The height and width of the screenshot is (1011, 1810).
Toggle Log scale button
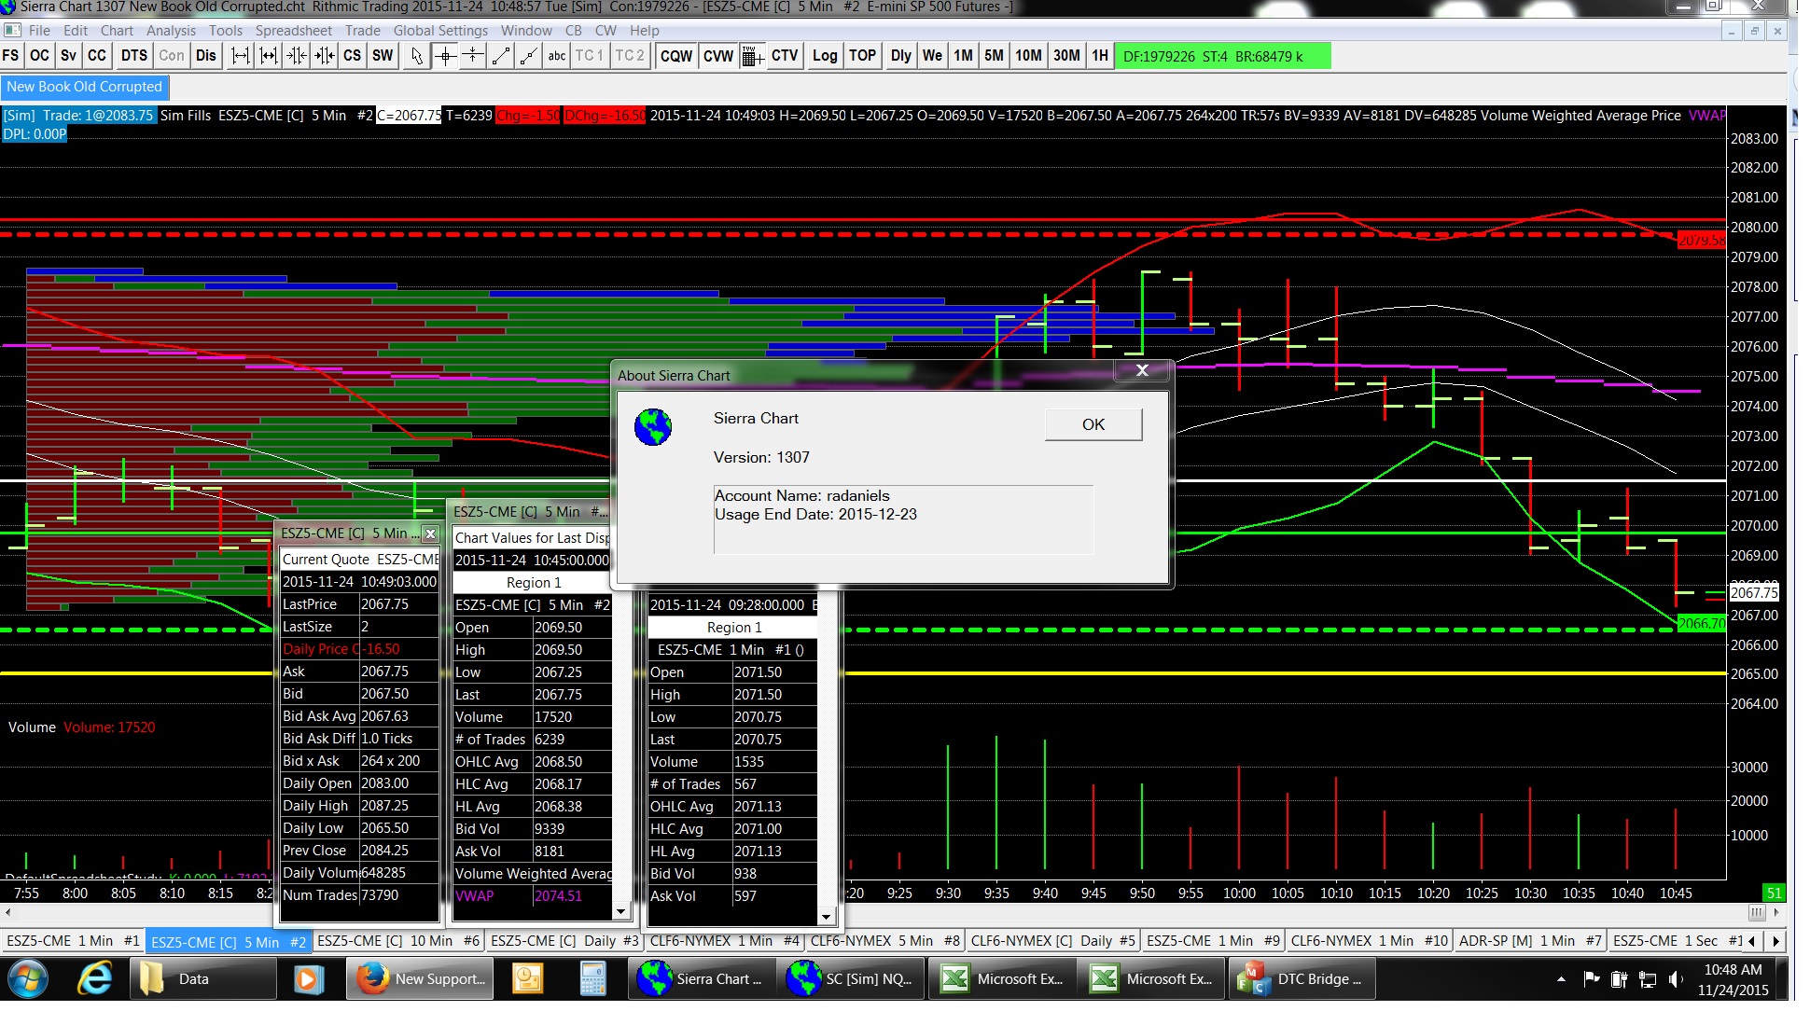[824, 56]
